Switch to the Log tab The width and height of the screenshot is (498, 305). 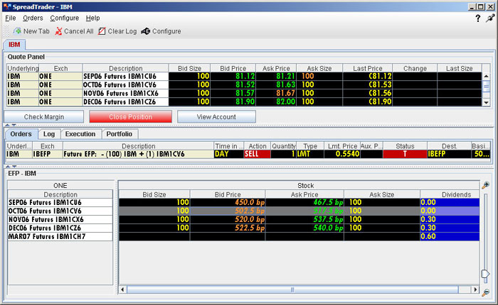click(x=49, y=134)
